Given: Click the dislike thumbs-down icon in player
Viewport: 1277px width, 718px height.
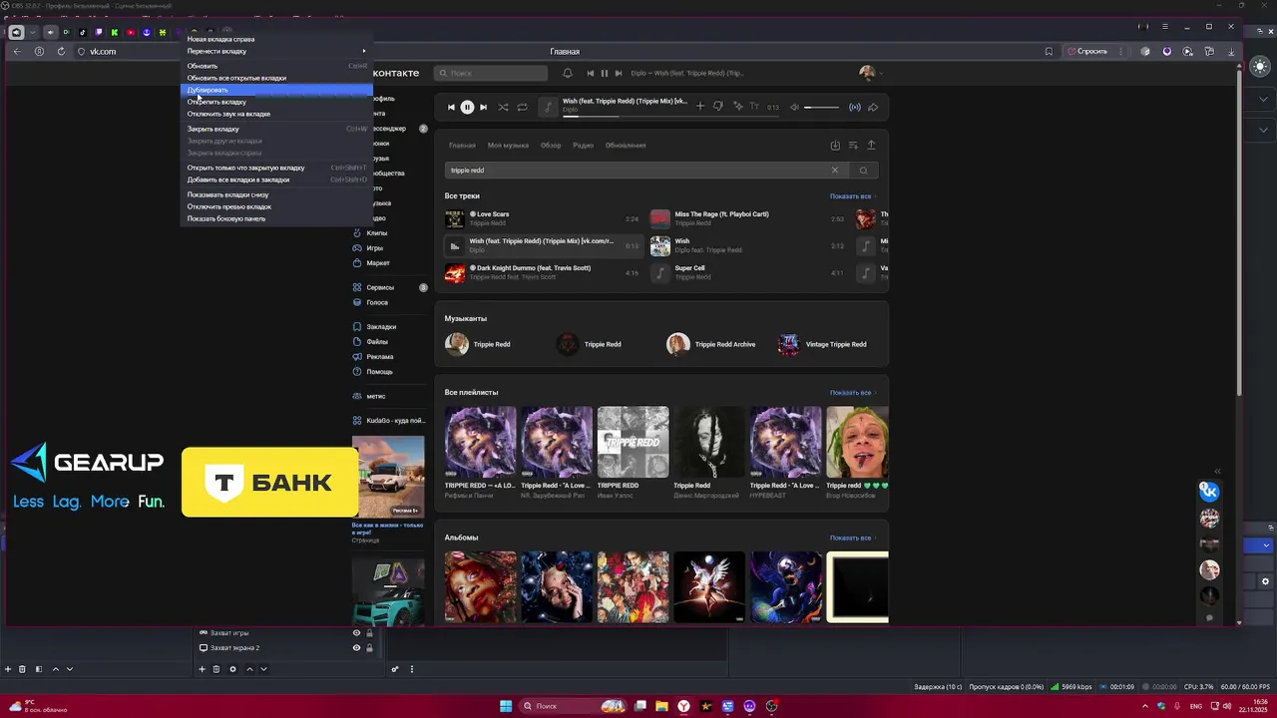Looking at the screenshot, I should [x=717, y=107].
